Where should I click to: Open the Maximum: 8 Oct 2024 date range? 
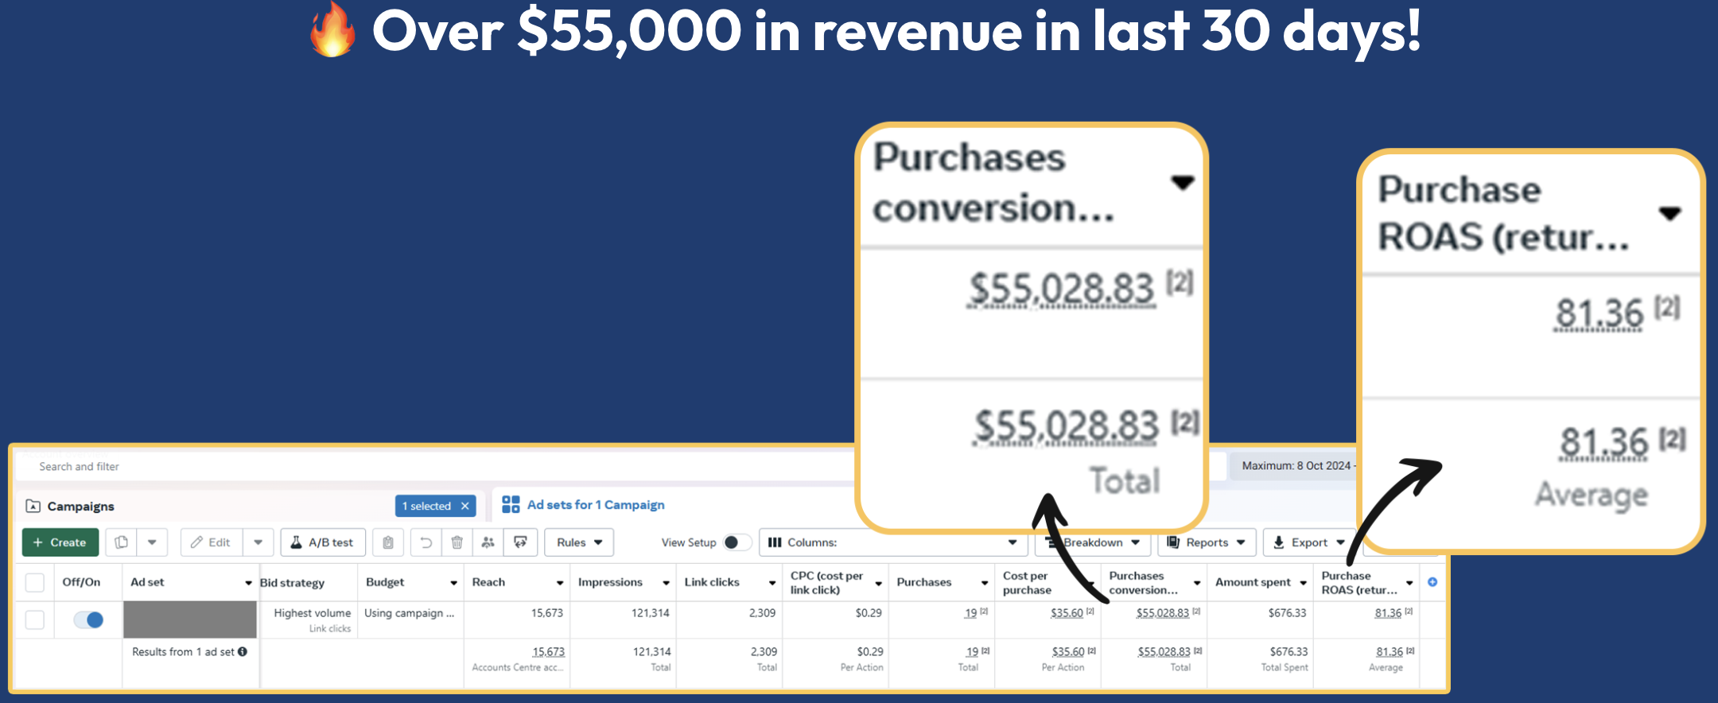pyautogui.click(x=1296, y=466)
